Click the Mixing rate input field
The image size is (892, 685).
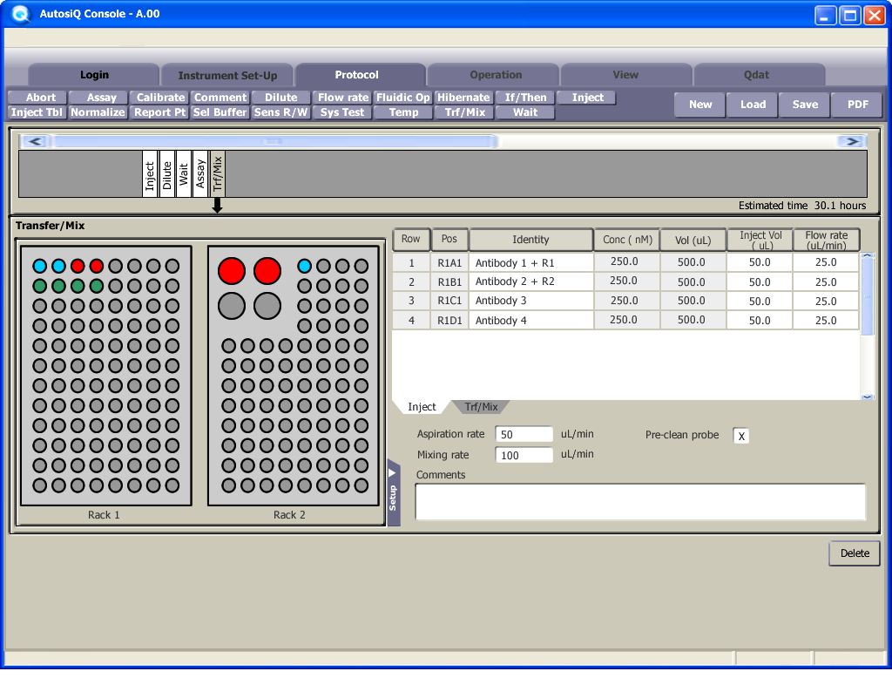(524, 455)
